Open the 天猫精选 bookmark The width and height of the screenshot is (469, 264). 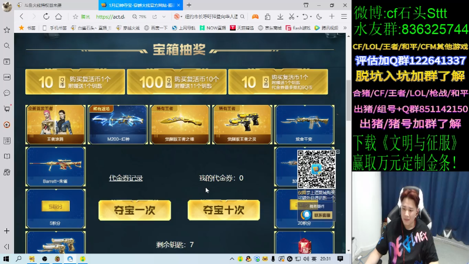pos(242,28)
